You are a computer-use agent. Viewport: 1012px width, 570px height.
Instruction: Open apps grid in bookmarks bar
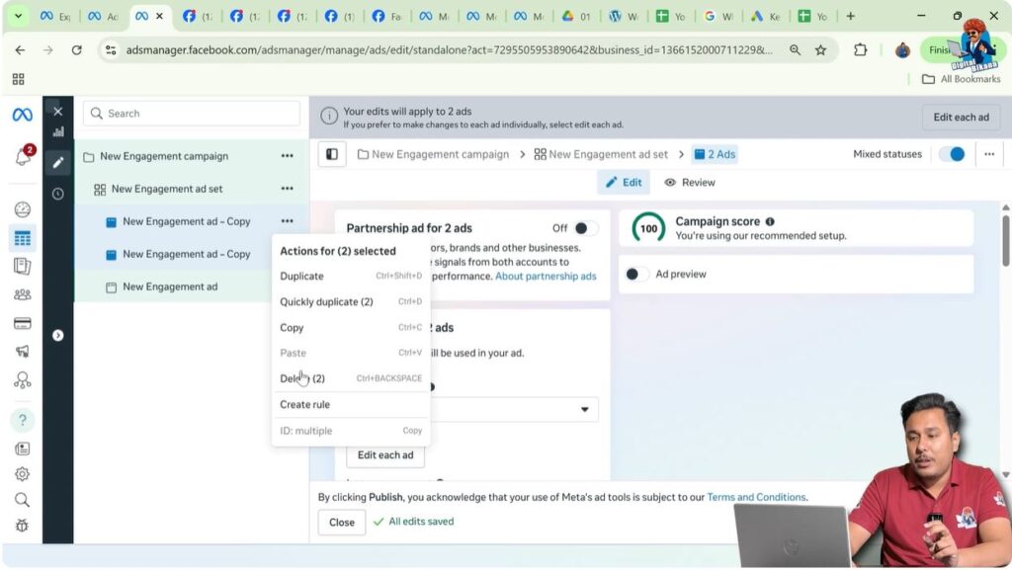click(x=18, y=79)
